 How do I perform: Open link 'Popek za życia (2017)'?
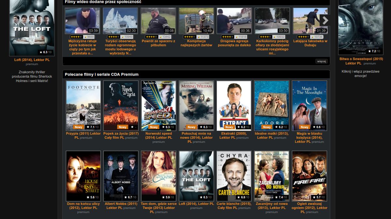121,135
